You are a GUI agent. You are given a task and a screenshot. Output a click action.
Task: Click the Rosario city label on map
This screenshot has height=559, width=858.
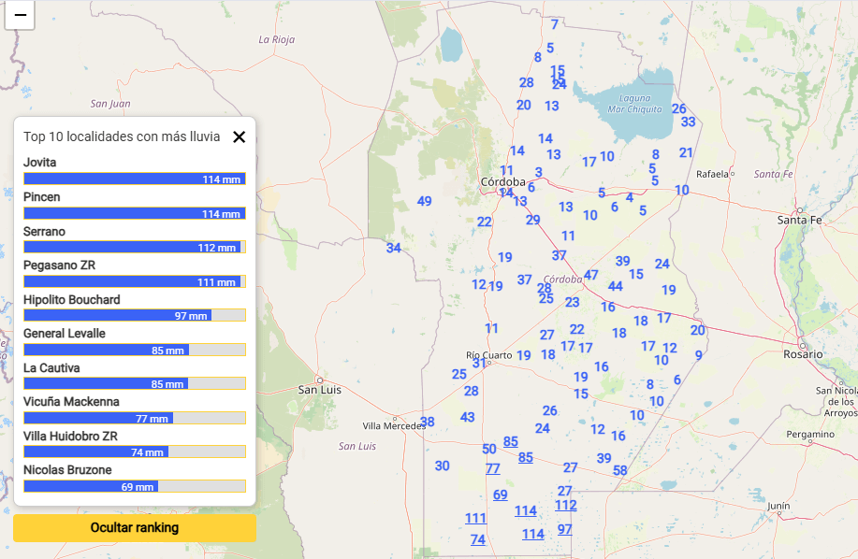(803, 354)
